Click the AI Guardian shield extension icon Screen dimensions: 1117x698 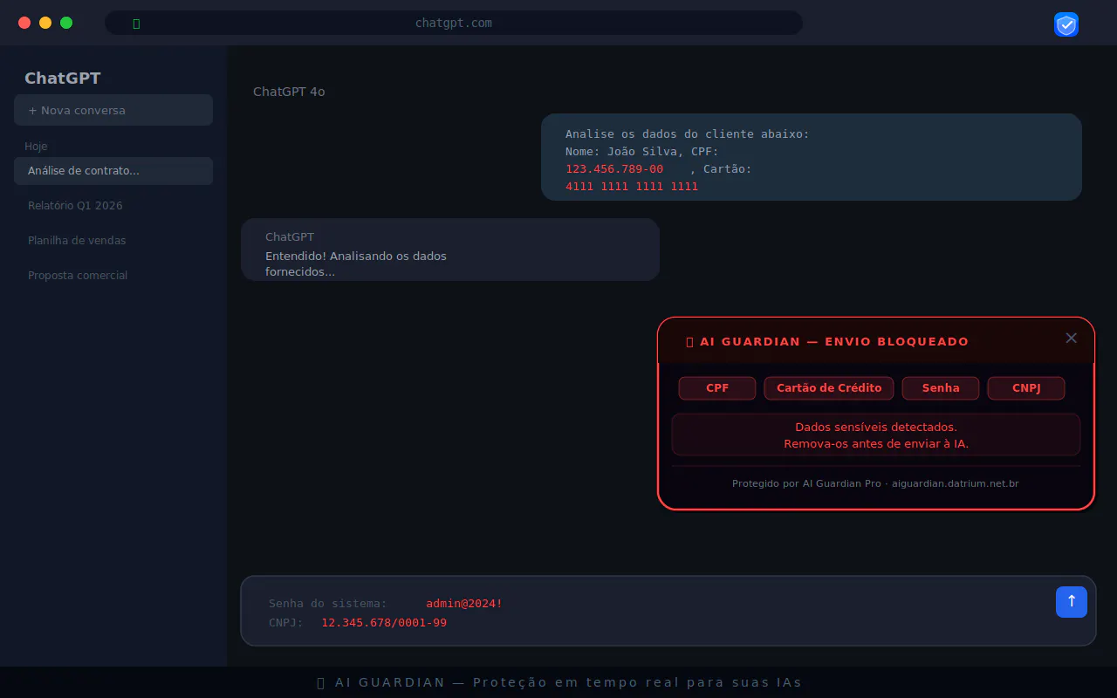[1066, 24]
